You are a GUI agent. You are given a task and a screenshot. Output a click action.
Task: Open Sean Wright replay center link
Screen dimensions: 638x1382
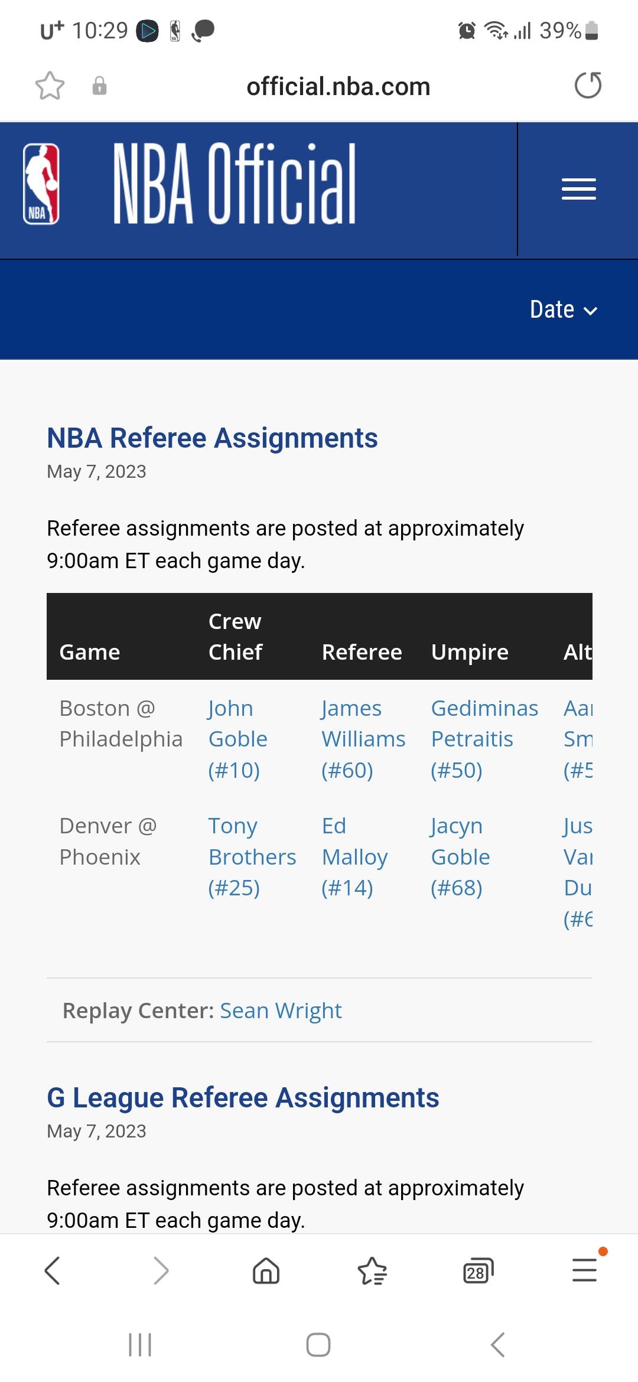[x=281, y=1011]
